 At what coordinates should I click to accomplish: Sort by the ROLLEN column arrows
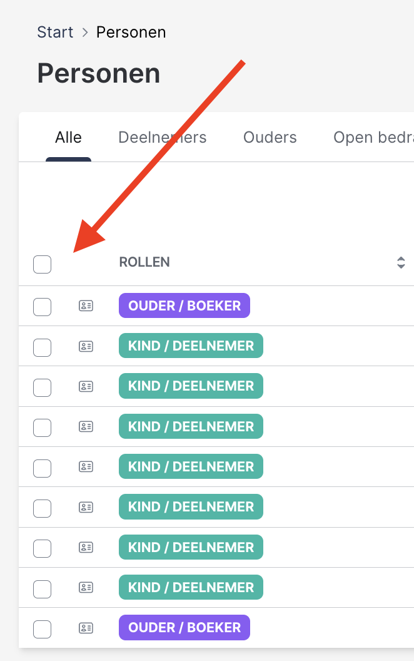401,262
